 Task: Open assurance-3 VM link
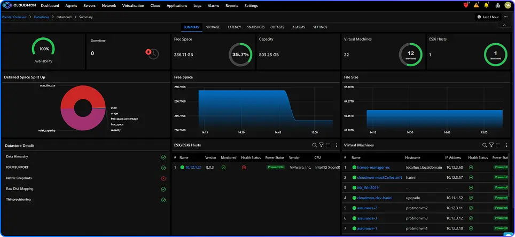[x=367, y=218]
